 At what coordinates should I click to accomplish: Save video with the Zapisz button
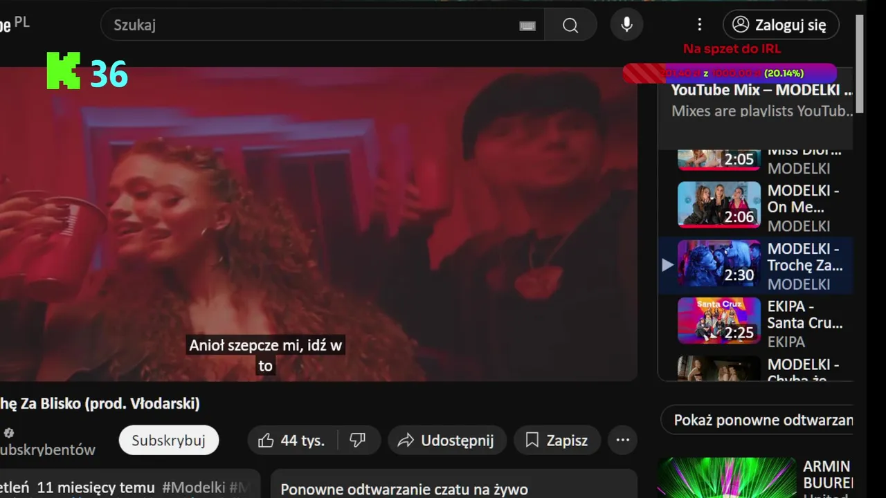[557, 441]
